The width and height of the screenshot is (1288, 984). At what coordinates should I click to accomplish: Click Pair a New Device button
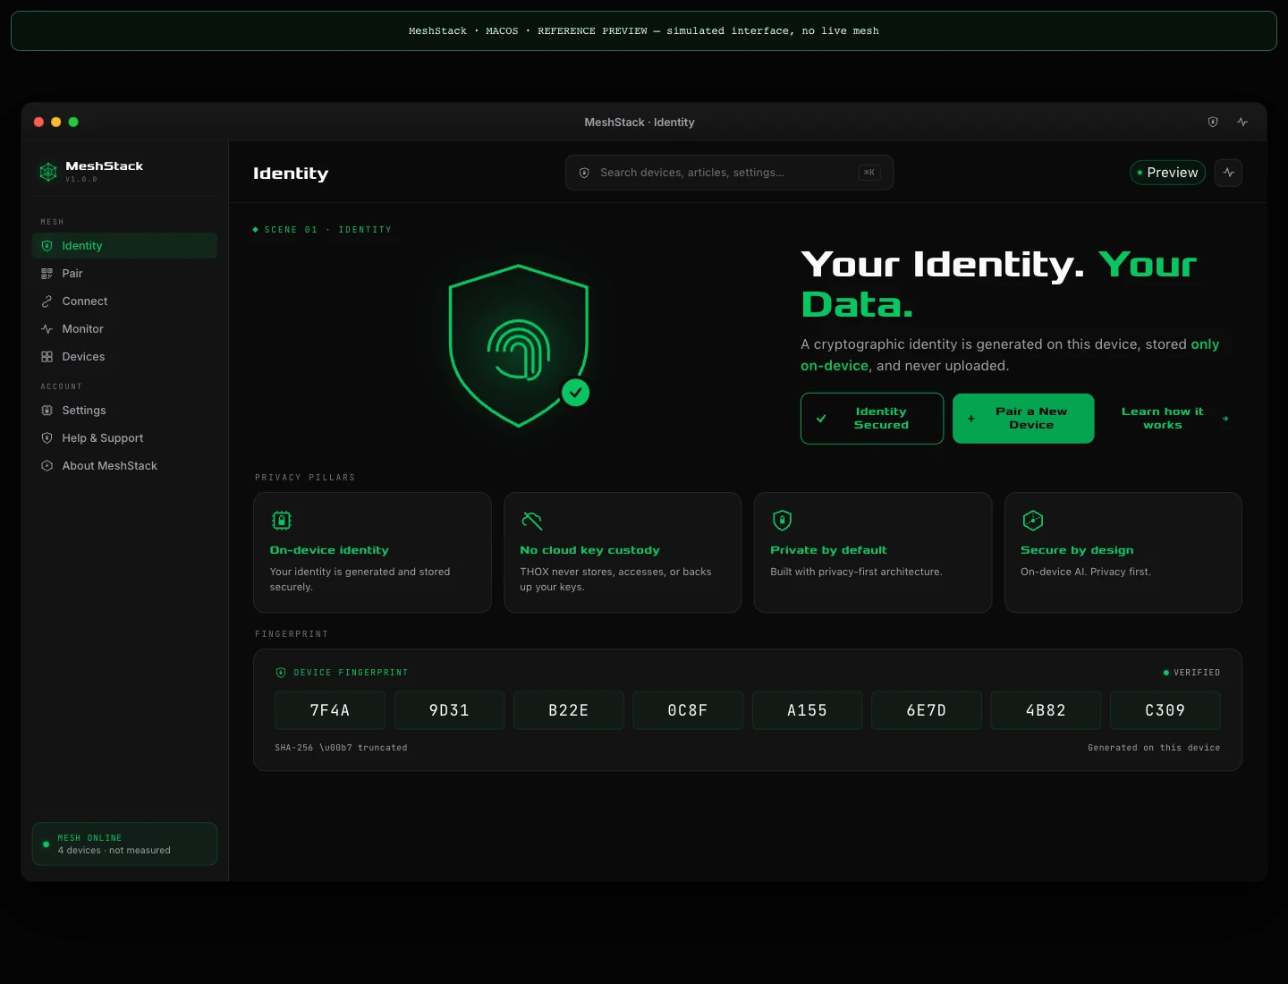(1023, 419)
